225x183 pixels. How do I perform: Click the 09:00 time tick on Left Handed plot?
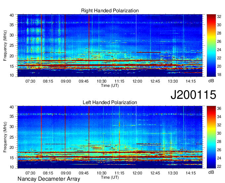[66, 173]
